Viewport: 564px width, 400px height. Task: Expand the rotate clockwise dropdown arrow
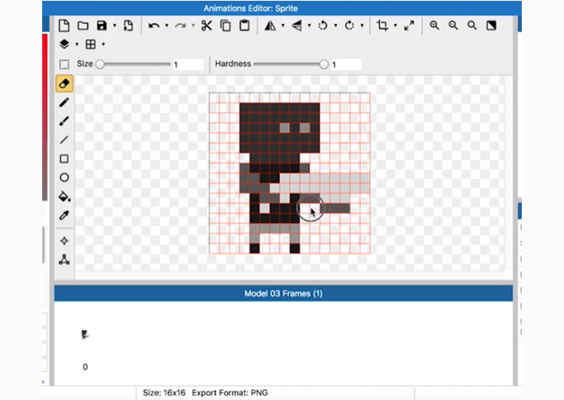(362, 26)
